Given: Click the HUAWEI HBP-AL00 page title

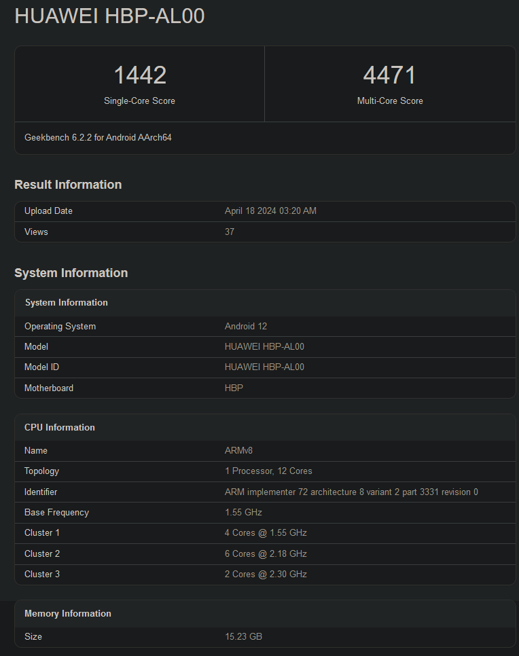Looking at the screenshot, I should pyautogui.click(x=109, y=16).
